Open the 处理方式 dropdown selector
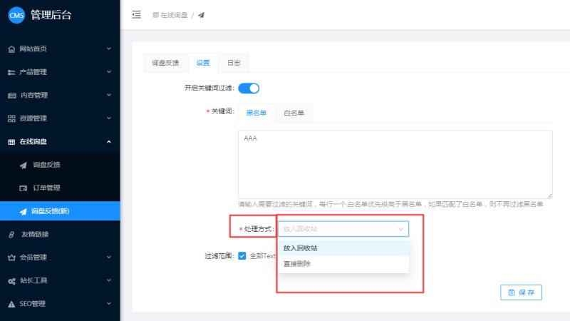 click(343, 229)
